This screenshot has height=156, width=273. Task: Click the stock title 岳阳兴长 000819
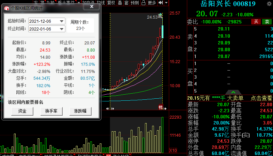click(x=228, y=4)
